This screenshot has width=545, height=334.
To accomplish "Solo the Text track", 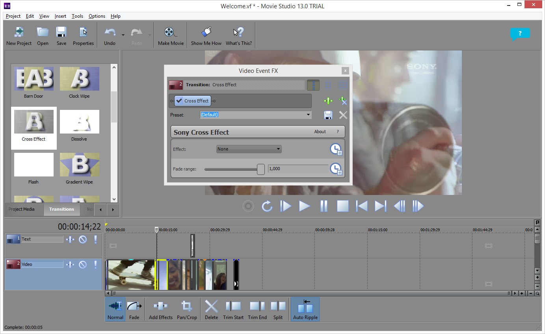I will [95, 239].
